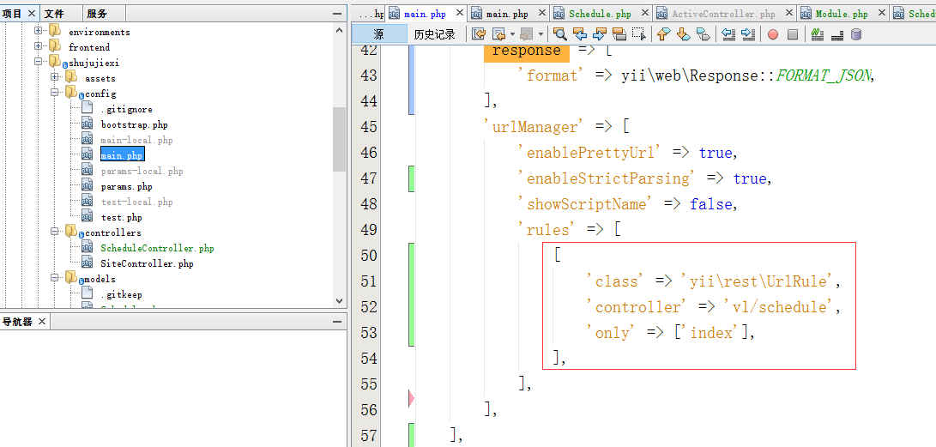Viewport: 936px width, 447px height.
Task: Click the 历史记录 (History) view button
Action: point(434,34)
